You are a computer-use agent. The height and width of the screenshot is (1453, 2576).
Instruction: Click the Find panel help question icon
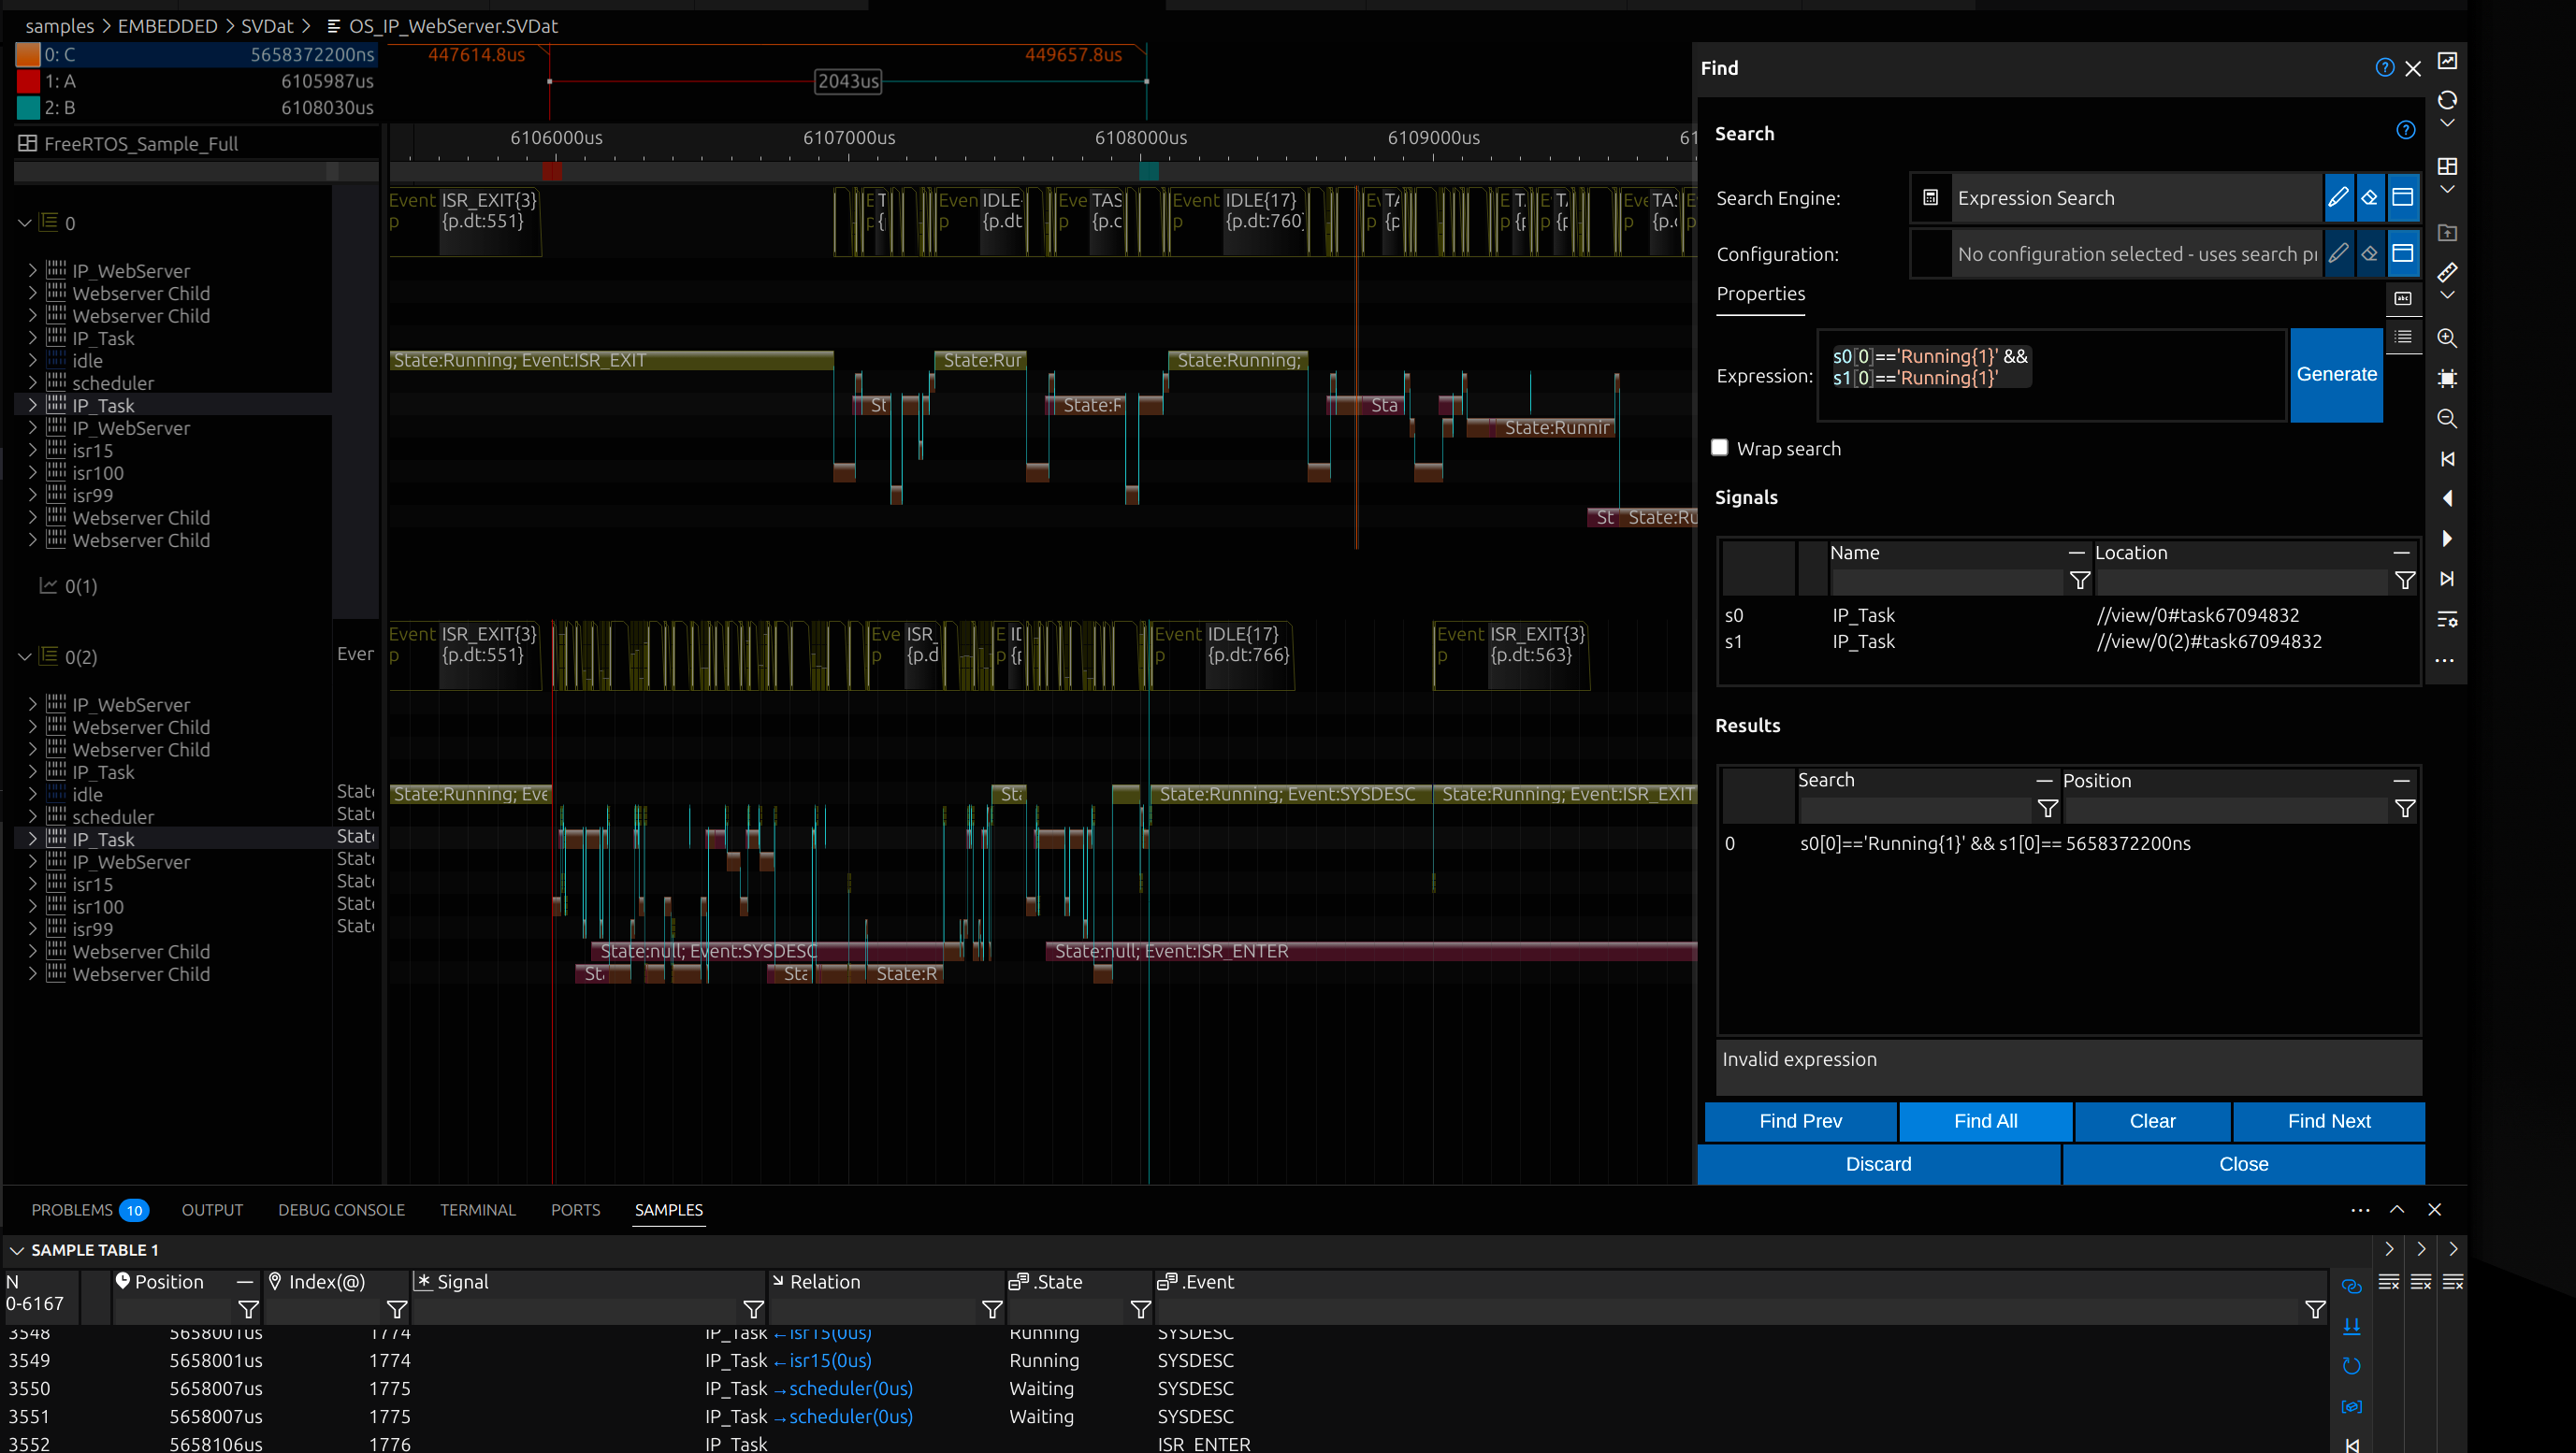pos(2384,68)
